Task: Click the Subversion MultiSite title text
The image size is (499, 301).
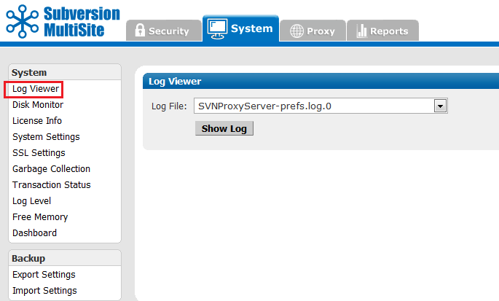Action: [x=82, y=22]
